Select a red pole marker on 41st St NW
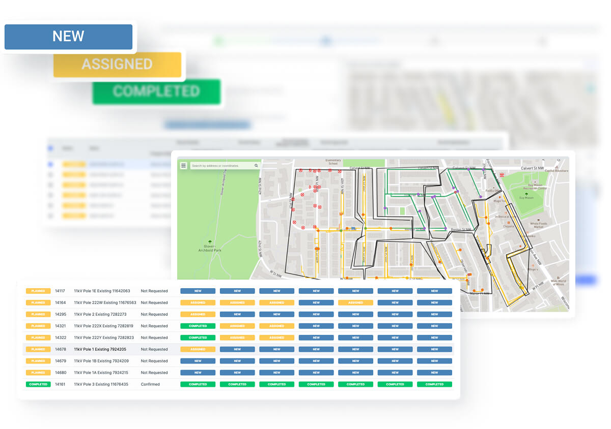The height and width of the screenshot is (429, 611). pyautogui.click(x=293, y=199)
